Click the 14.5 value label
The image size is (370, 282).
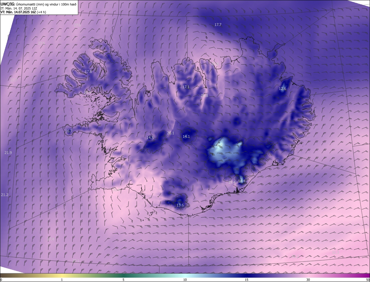(150, 138)
